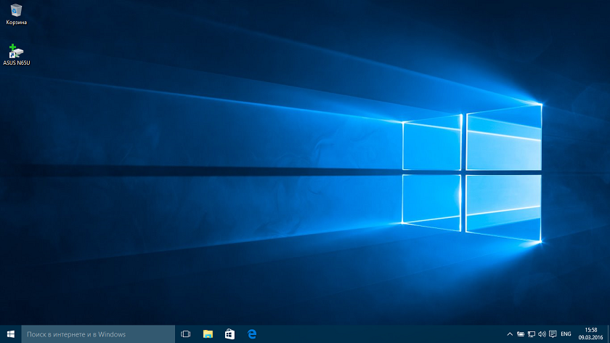Open Task View from the taskbar

tap(185, 334)
